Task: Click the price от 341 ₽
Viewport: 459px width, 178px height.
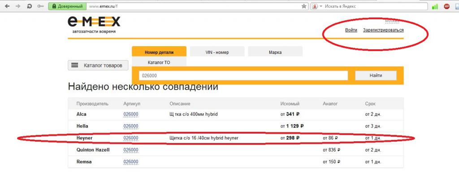Action: [290, 114]
